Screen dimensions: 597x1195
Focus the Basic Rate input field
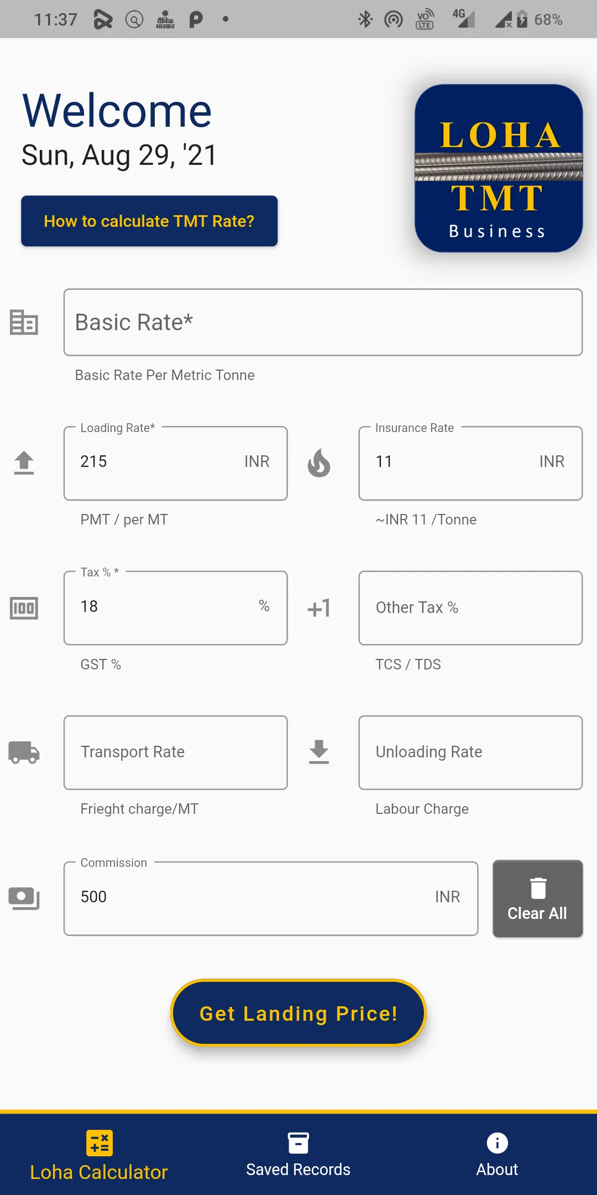tap(323, 322)
